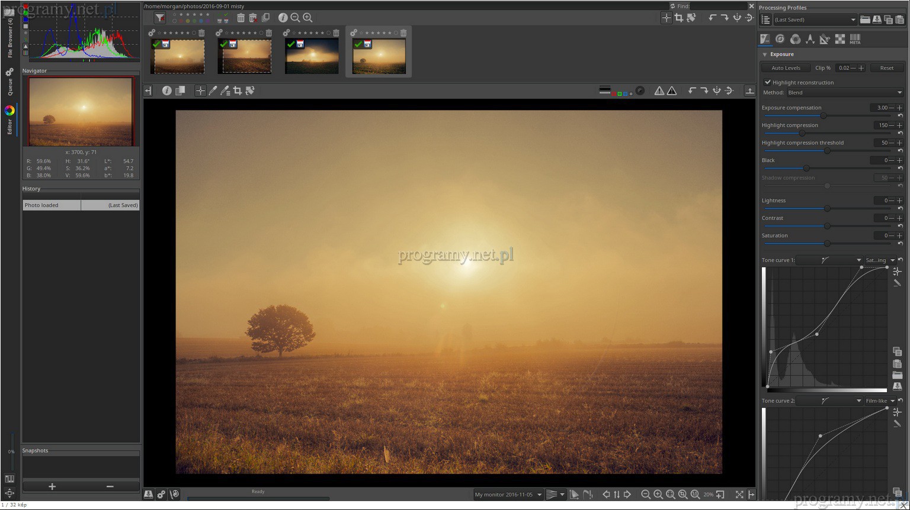Click the zoom out magnifier below preview
Viewport: 910px width, 510px height.
click(646, 495)
